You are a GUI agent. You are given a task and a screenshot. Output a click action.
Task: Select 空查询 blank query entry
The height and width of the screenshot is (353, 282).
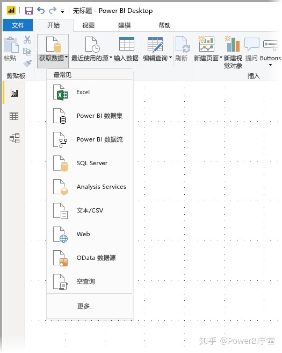[x=90, y=281]
